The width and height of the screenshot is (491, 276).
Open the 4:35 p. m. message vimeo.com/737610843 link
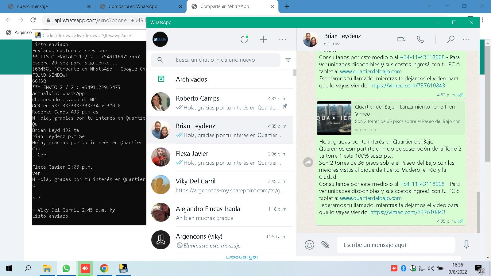click(408, 212)
